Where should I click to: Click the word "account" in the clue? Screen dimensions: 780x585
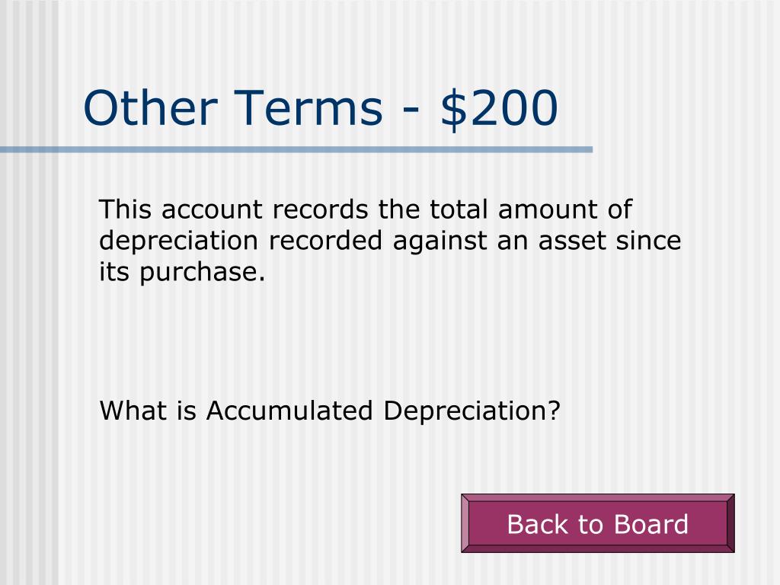[x=212, y=210]
